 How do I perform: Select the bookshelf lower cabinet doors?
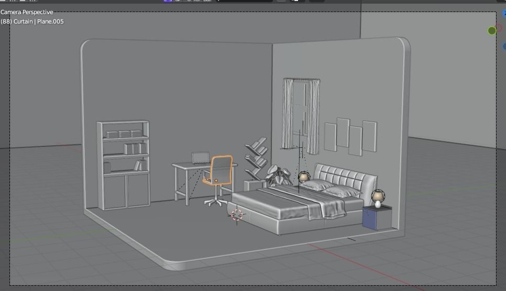(126, 192)
